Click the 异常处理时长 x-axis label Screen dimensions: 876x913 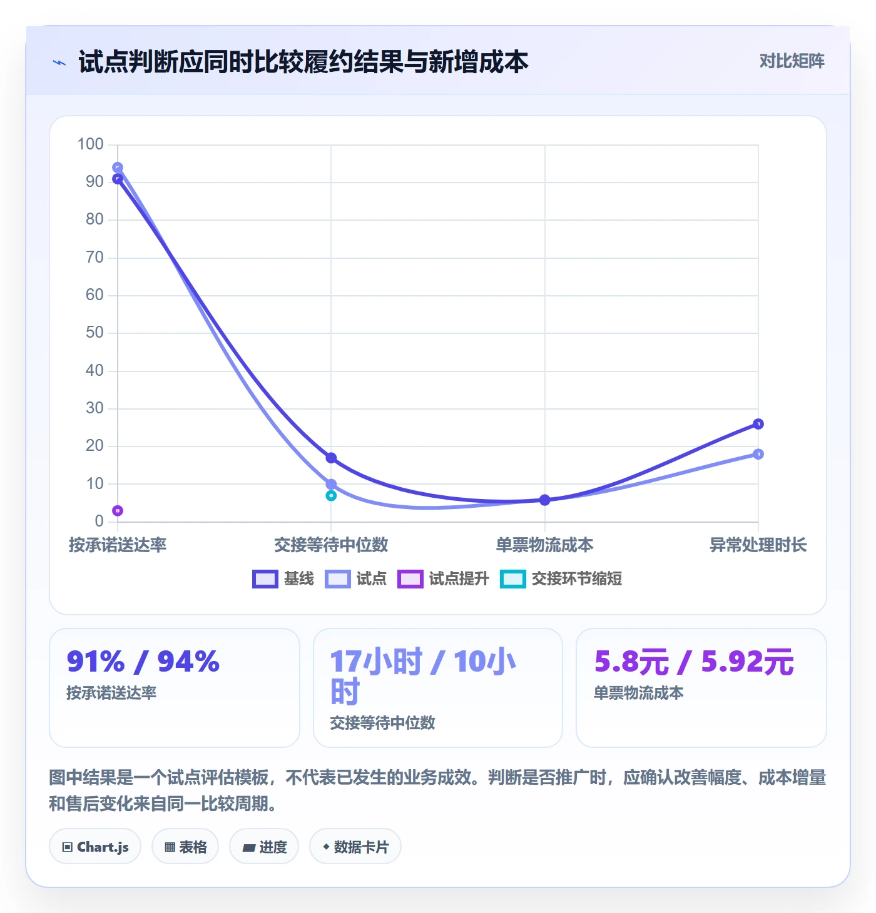(x=758, y=545)
